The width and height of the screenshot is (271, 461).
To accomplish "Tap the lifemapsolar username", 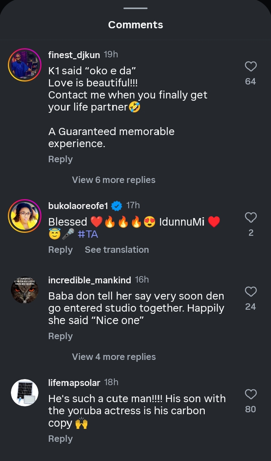I will click(74, 383).
